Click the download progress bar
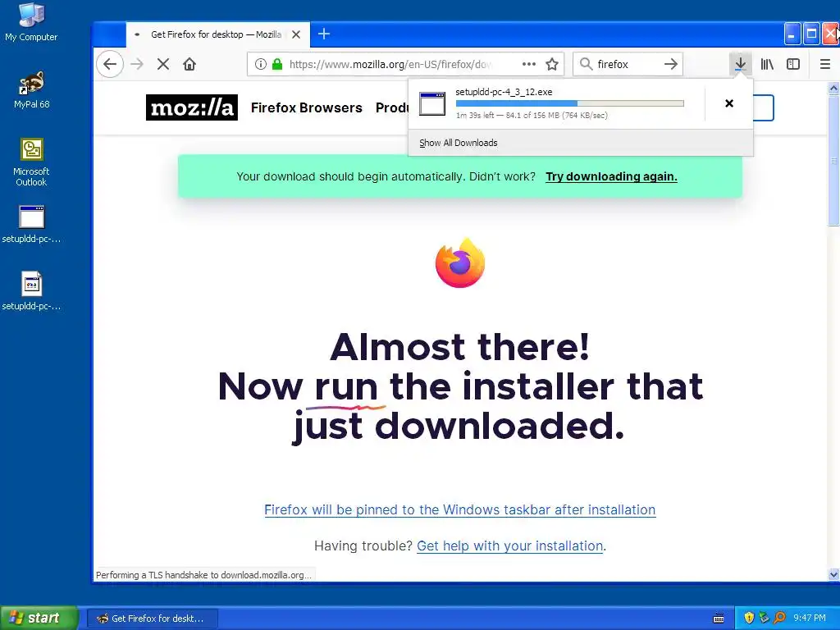The height and width of the screenshot is (630, 840). [569, 103]
